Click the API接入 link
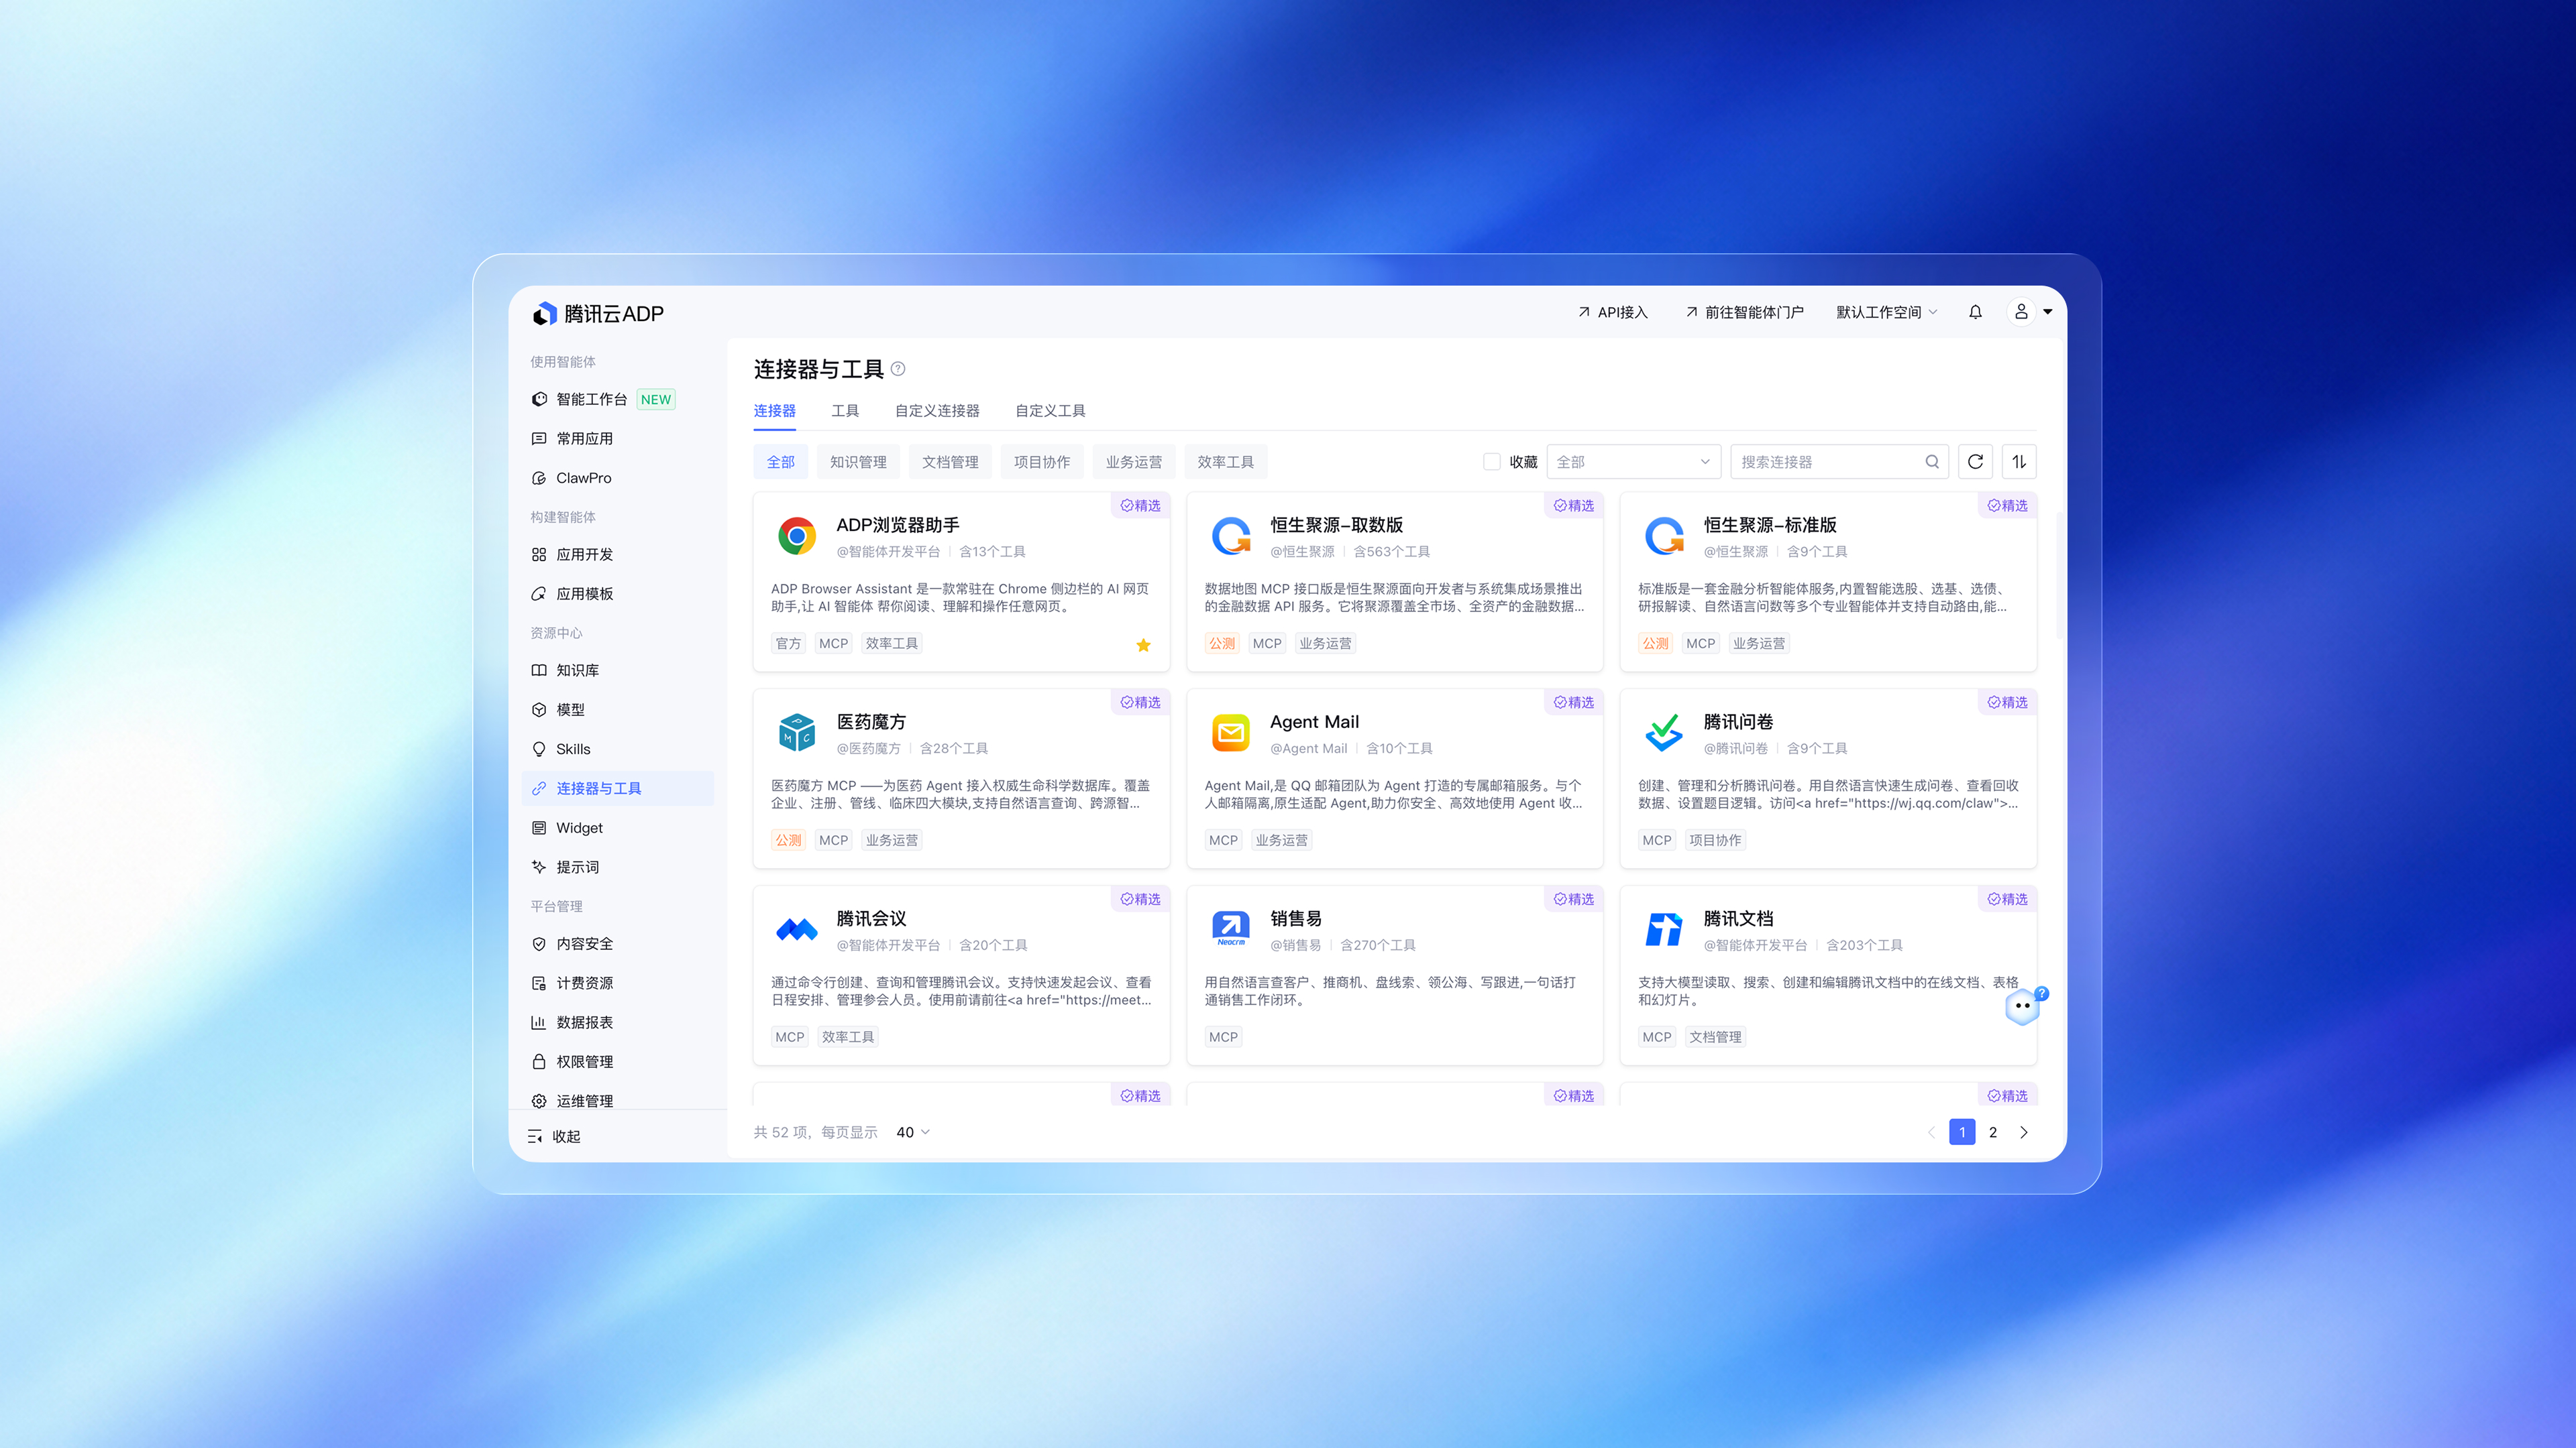Image resolution: width=2576 pixels, height=1448 pixels. (x=1612, y=312)
